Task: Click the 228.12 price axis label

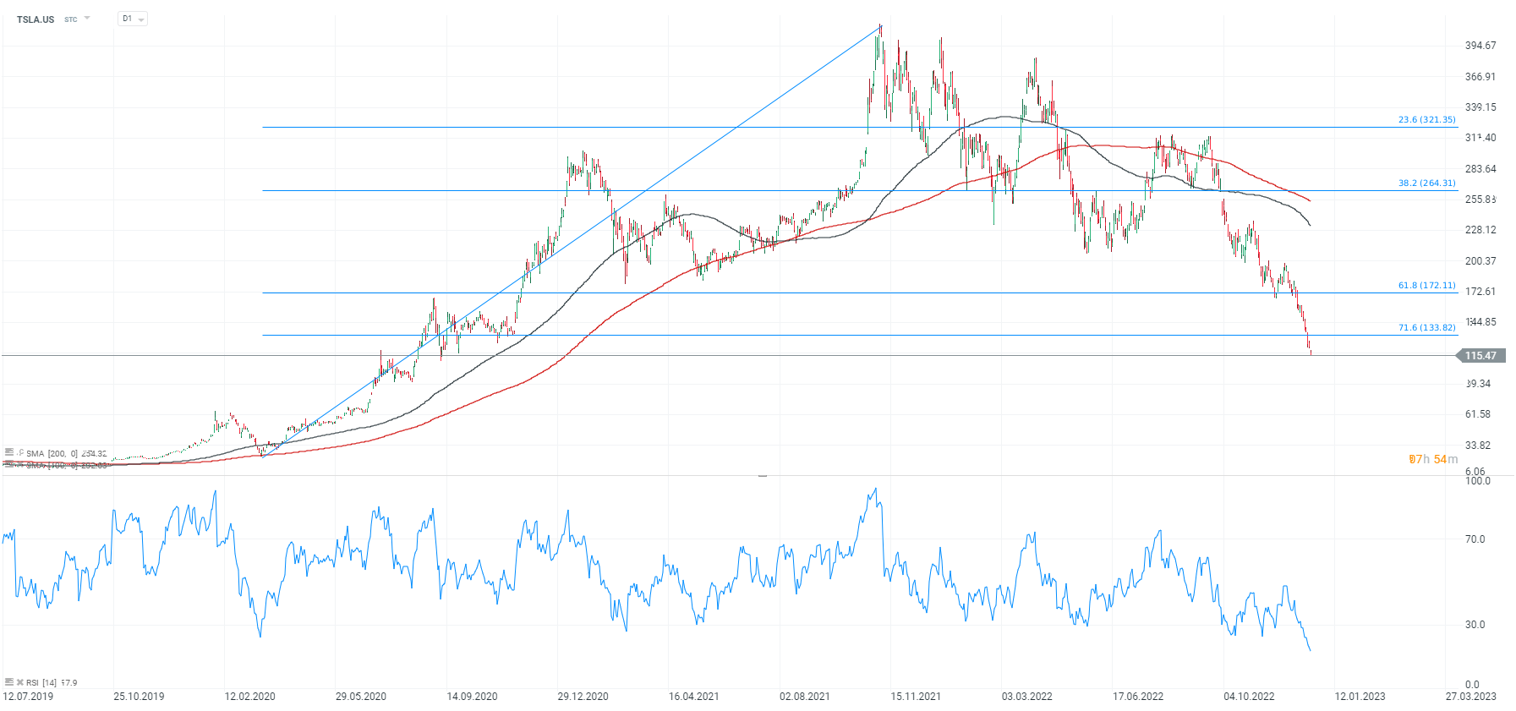Action: pos(1480,230)
